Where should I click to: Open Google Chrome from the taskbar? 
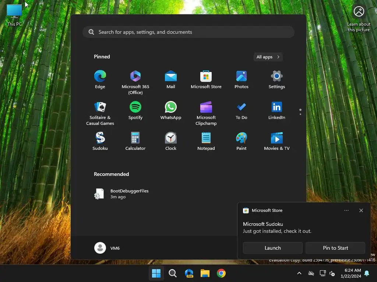(x=221, y=273)
